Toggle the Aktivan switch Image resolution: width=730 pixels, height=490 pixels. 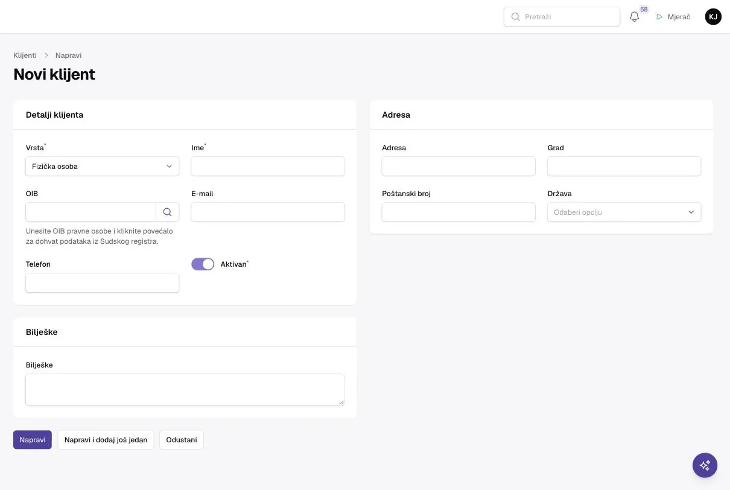[203, 264]
